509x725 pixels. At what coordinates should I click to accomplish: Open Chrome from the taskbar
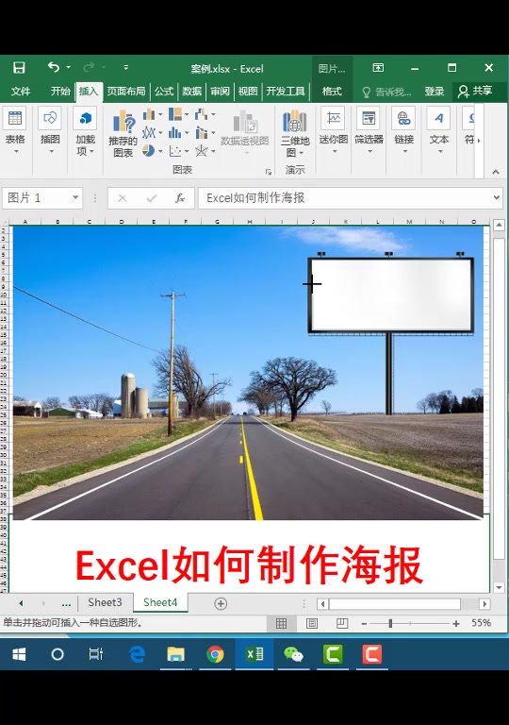point(215,654)
